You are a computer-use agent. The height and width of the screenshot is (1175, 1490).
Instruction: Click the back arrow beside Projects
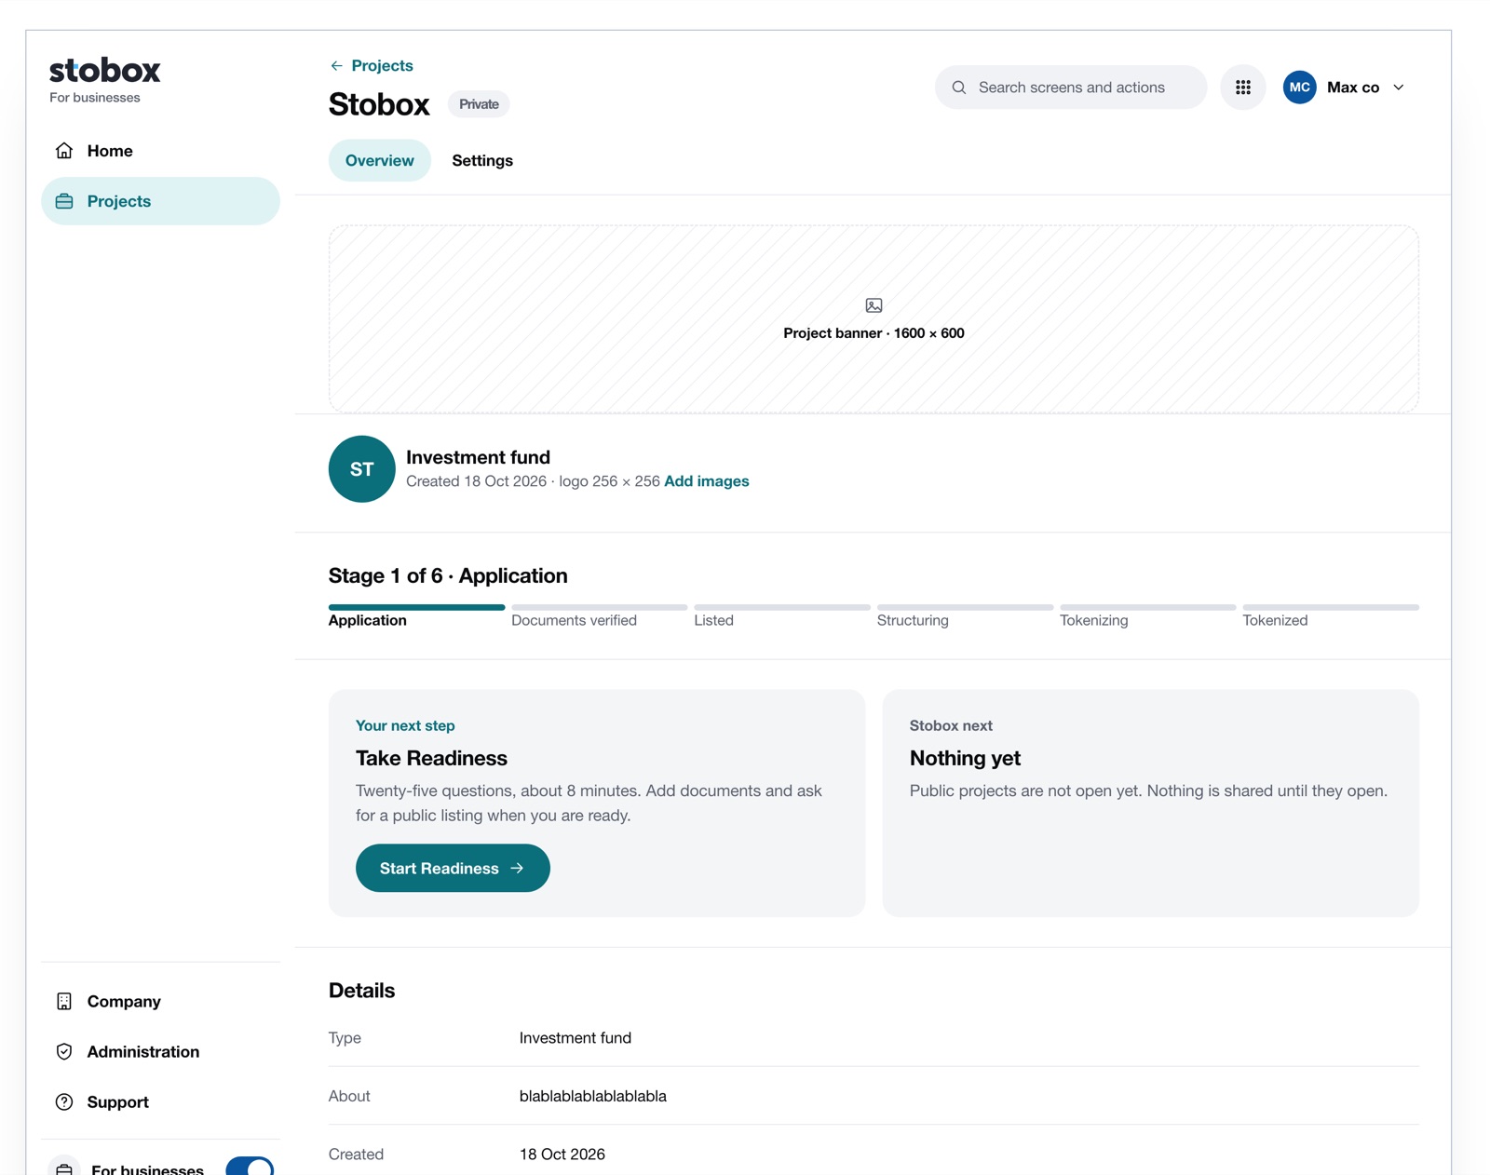(336, 66)
